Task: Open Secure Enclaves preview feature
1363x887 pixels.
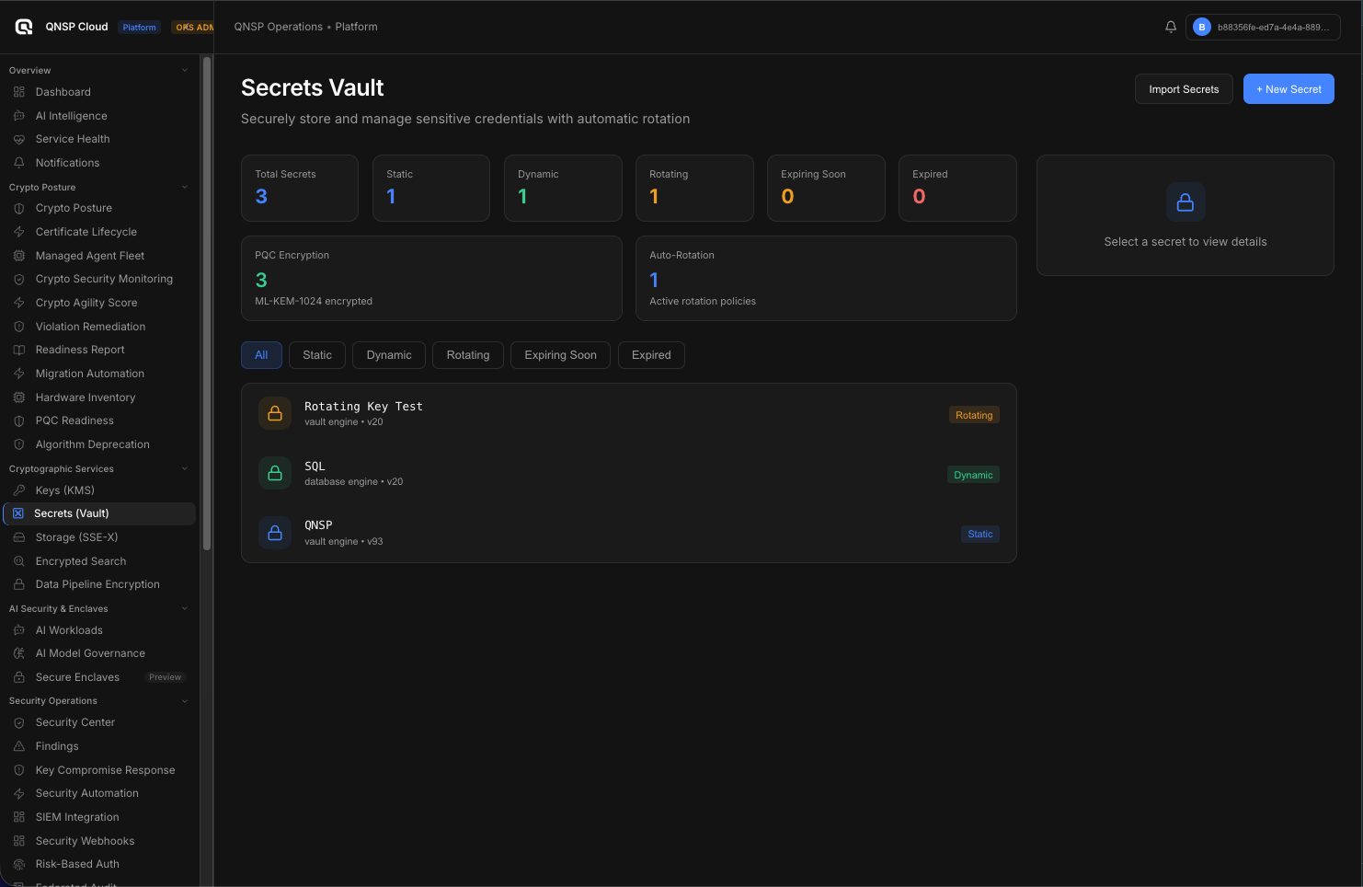Action: coord(77,676)
